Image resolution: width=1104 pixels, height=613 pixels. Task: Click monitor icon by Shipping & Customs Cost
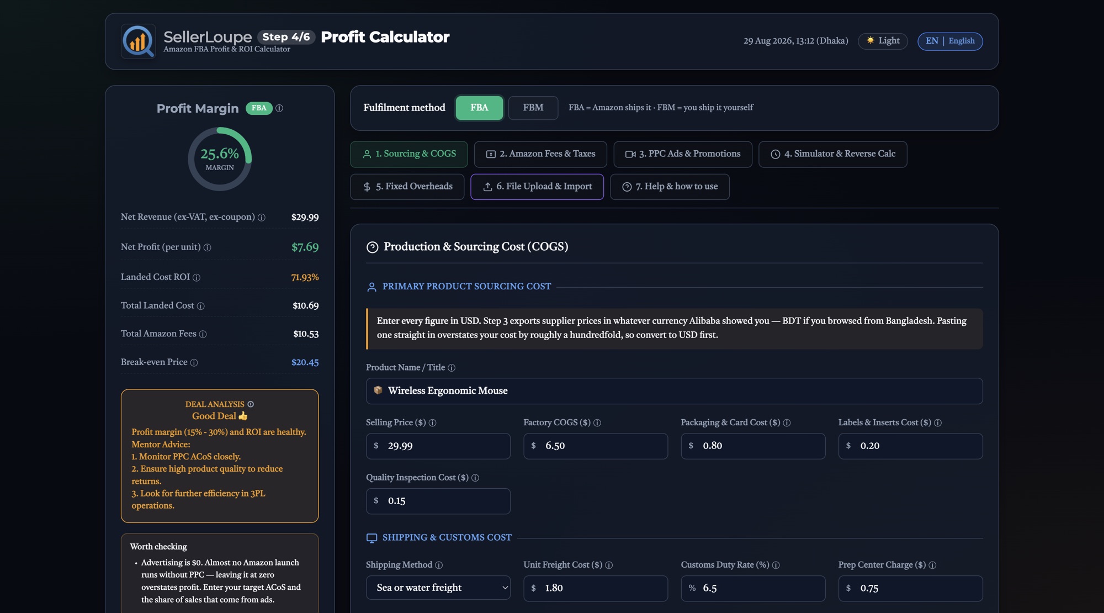(372, 538)
